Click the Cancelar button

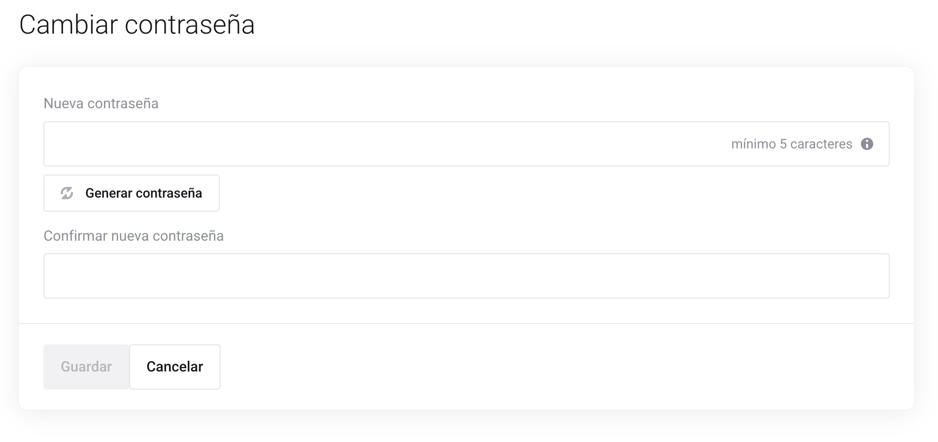click(175, 367)
